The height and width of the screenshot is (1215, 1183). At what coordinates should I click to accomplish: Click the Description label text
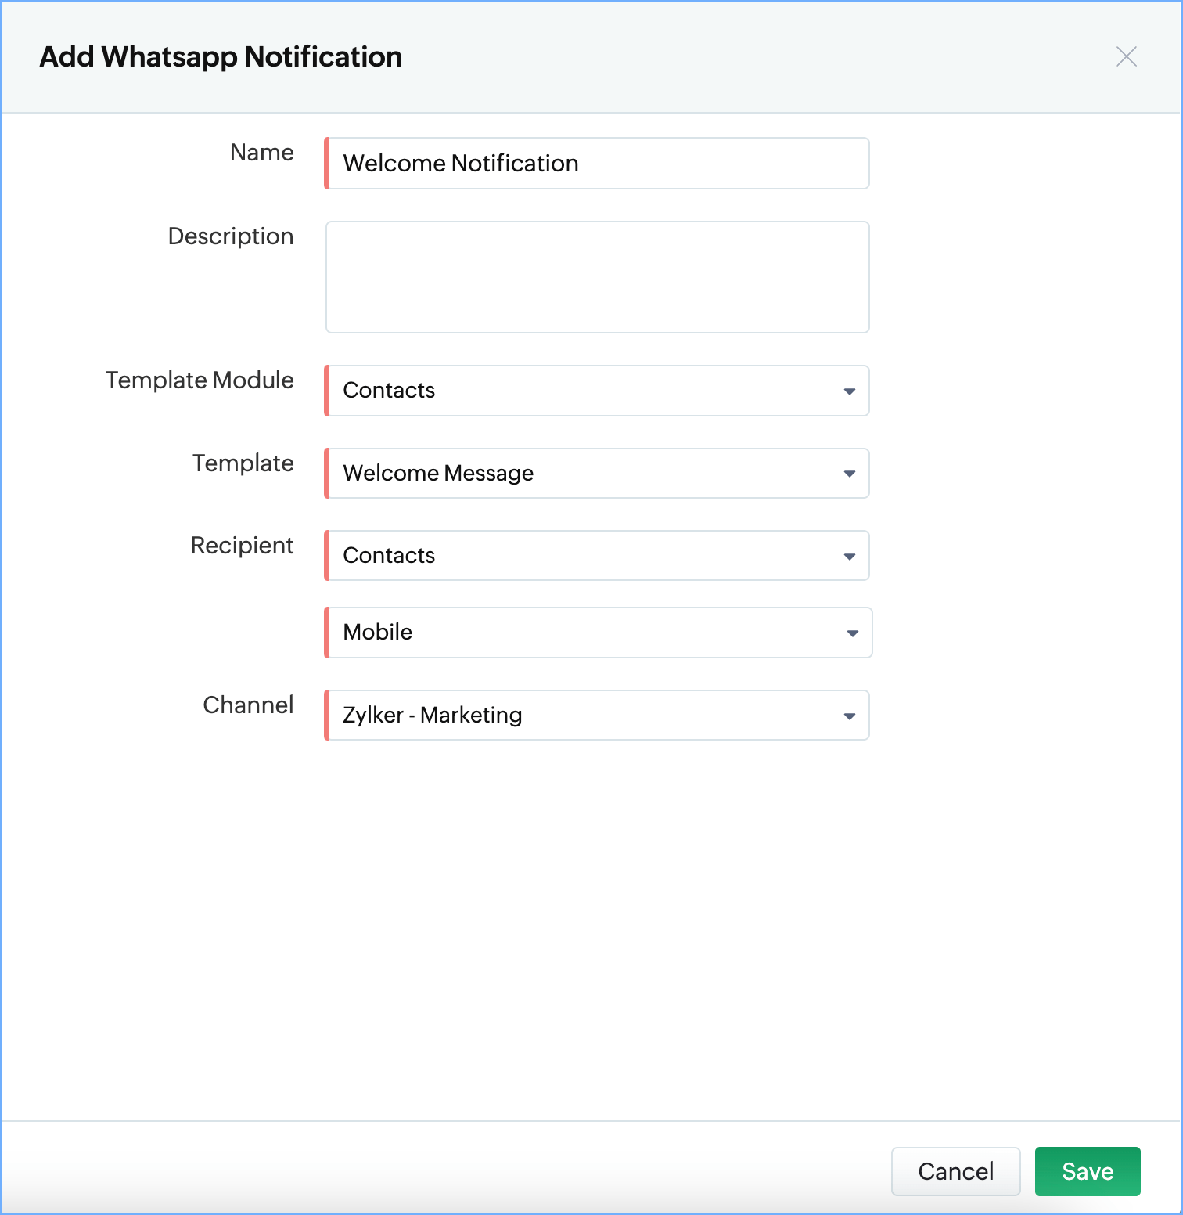(231, 236)
